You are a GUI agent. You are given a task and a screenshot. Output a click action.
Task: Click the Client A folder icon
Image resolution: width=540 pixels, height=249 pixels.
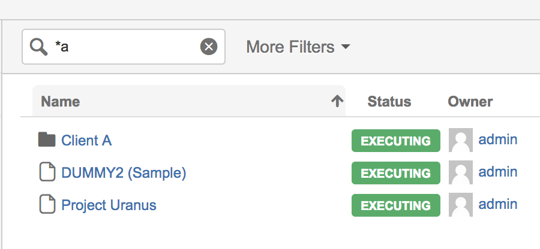click(47, 140)
